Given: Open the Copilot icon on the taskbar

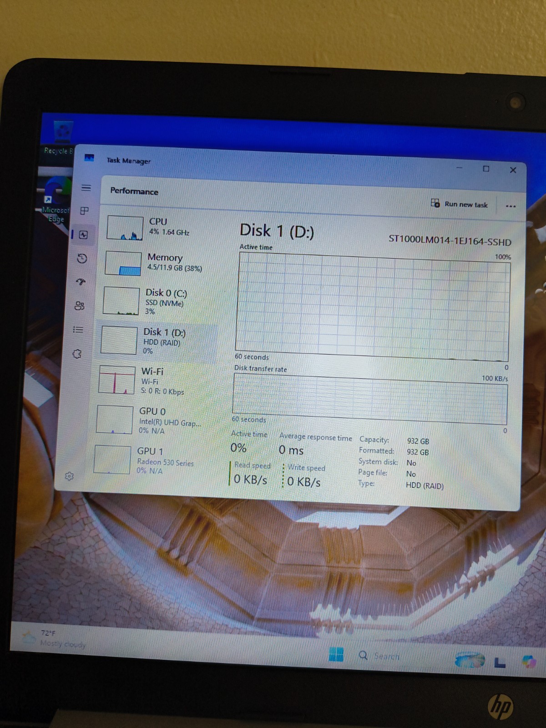Looking at the screenshot, I should (529, 662).
